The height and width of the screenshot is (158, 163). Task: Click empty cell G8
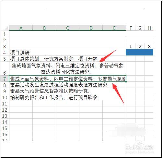click(140, 85)
